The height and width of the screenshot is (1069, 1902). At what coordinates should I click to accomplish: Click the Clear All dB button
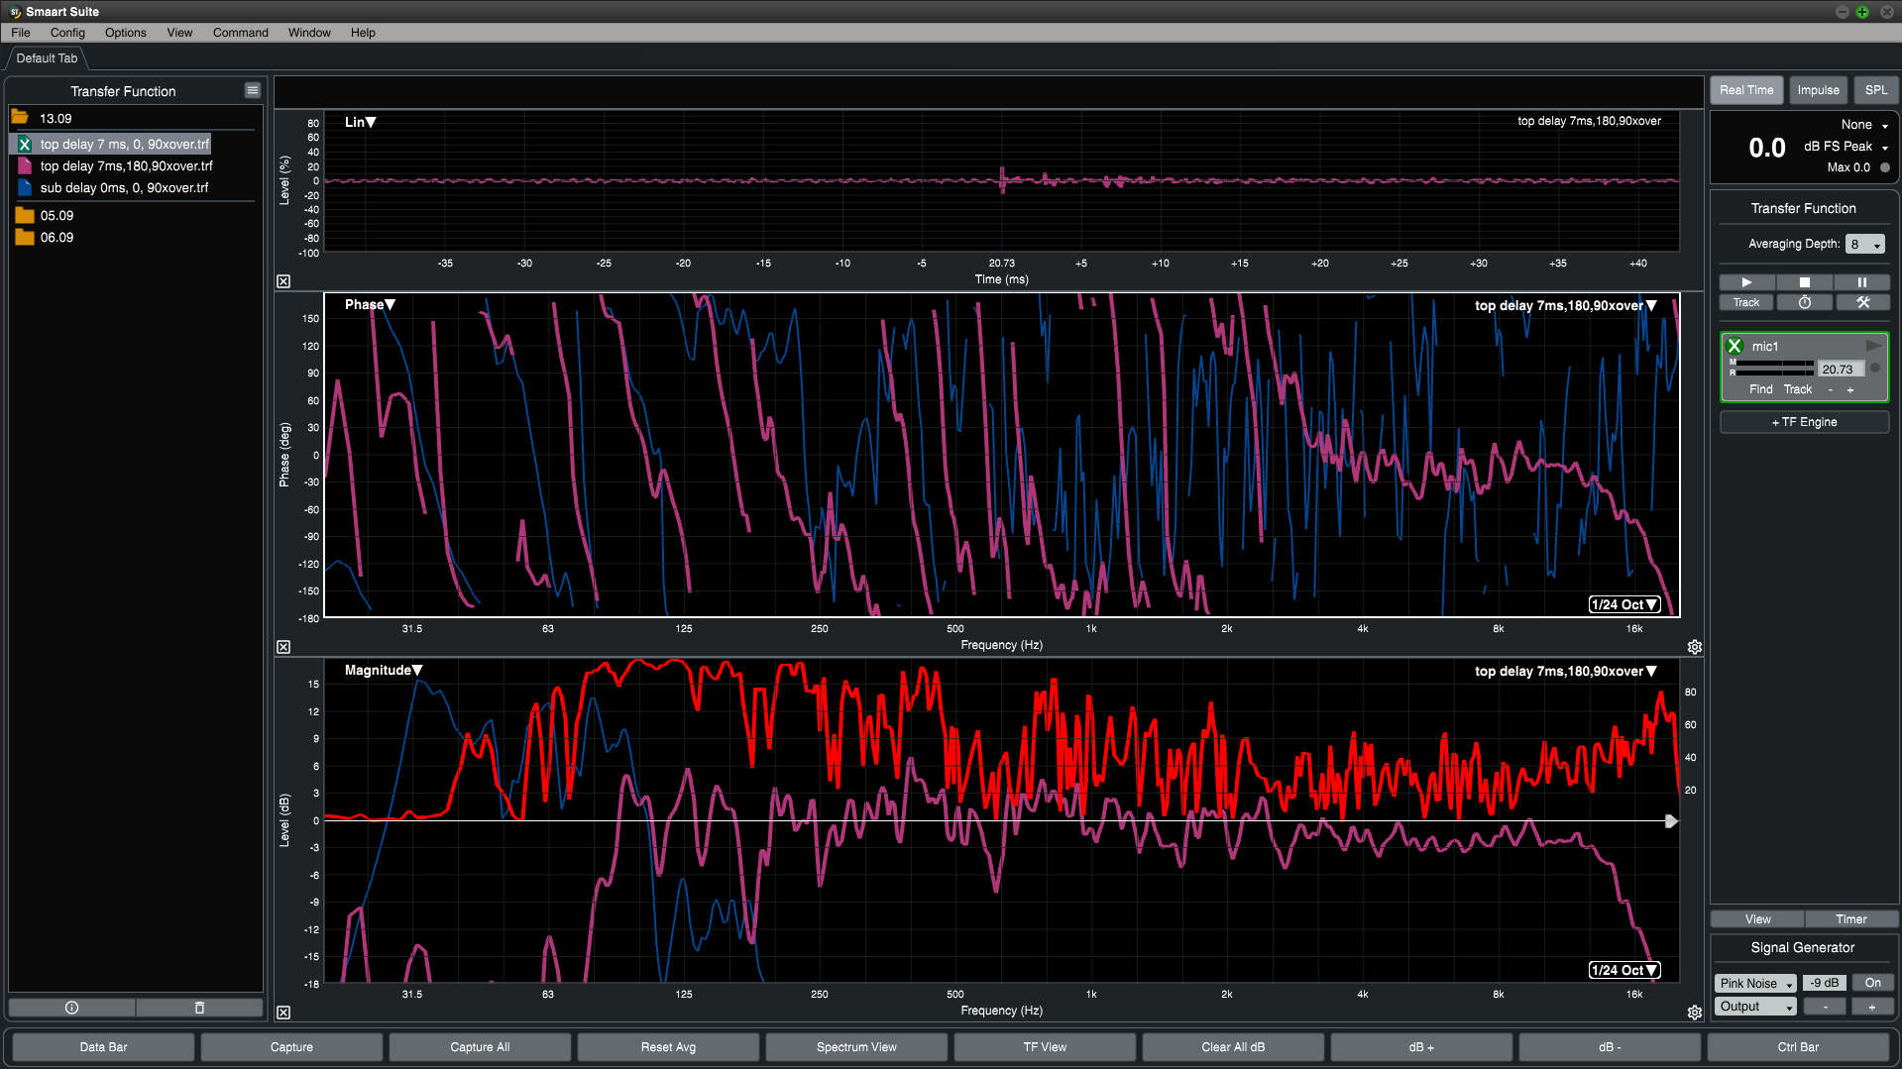1233,1047
